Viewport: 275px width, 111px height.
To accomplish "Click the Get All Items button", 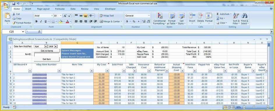I will (x=47, y=51).
